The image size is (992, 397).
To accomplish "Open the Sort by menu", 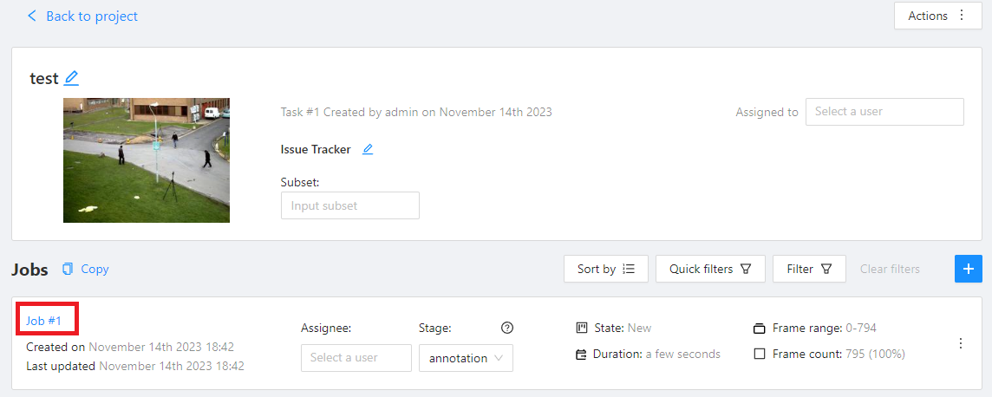I will coord(606,269).
